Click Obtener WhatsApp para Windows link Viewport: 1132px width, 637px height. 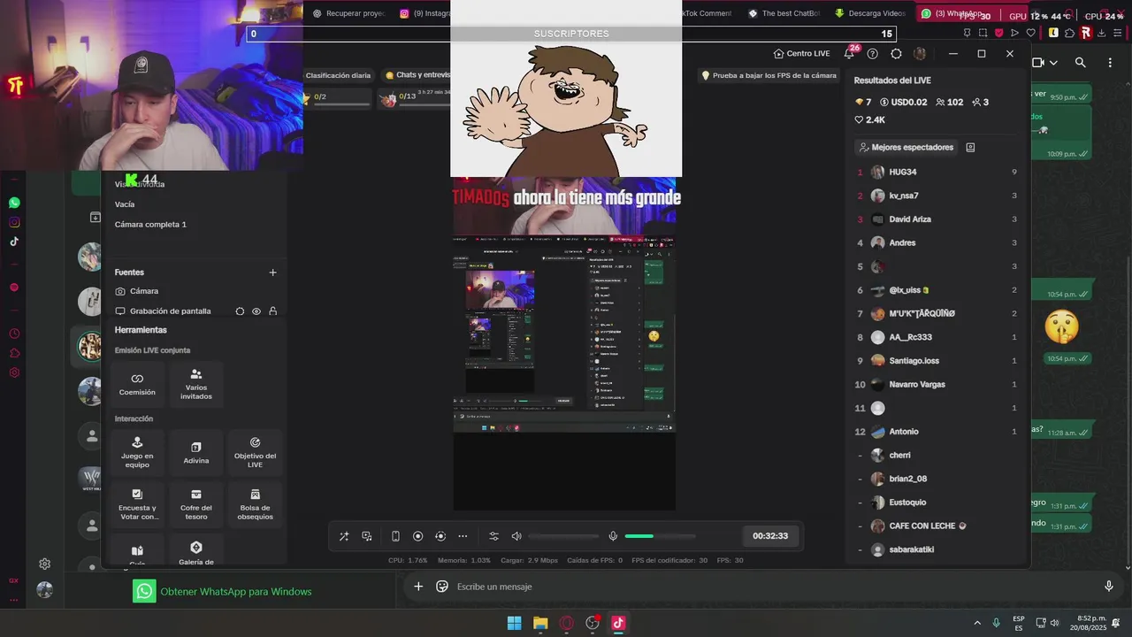(236, 592)
